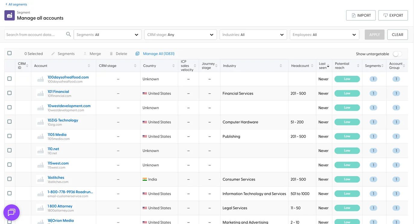414x224 pixels.
Task: Open the chat support bubble
Action: click(x=11, y=212)
